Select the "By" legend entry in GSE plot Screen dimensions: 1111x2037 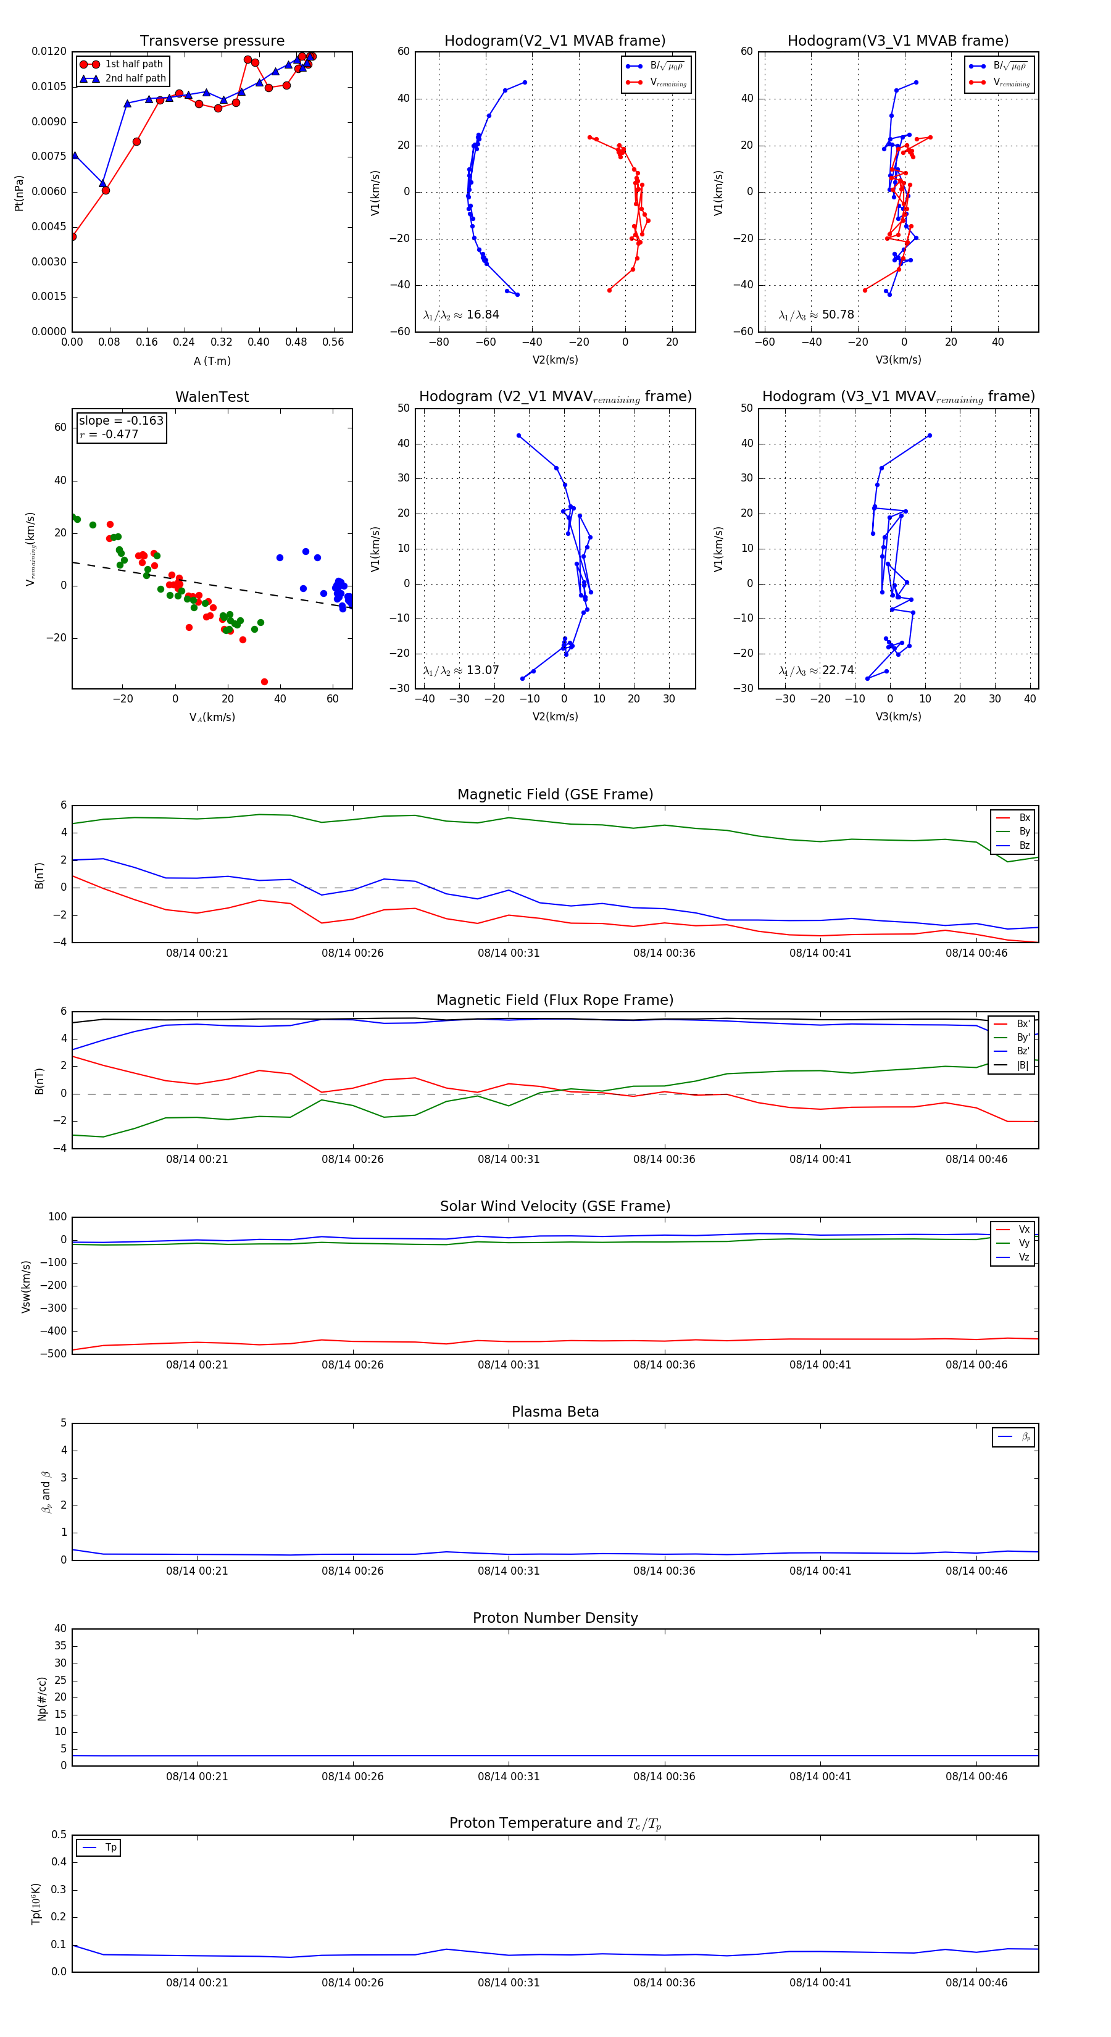coord(1013,831)
